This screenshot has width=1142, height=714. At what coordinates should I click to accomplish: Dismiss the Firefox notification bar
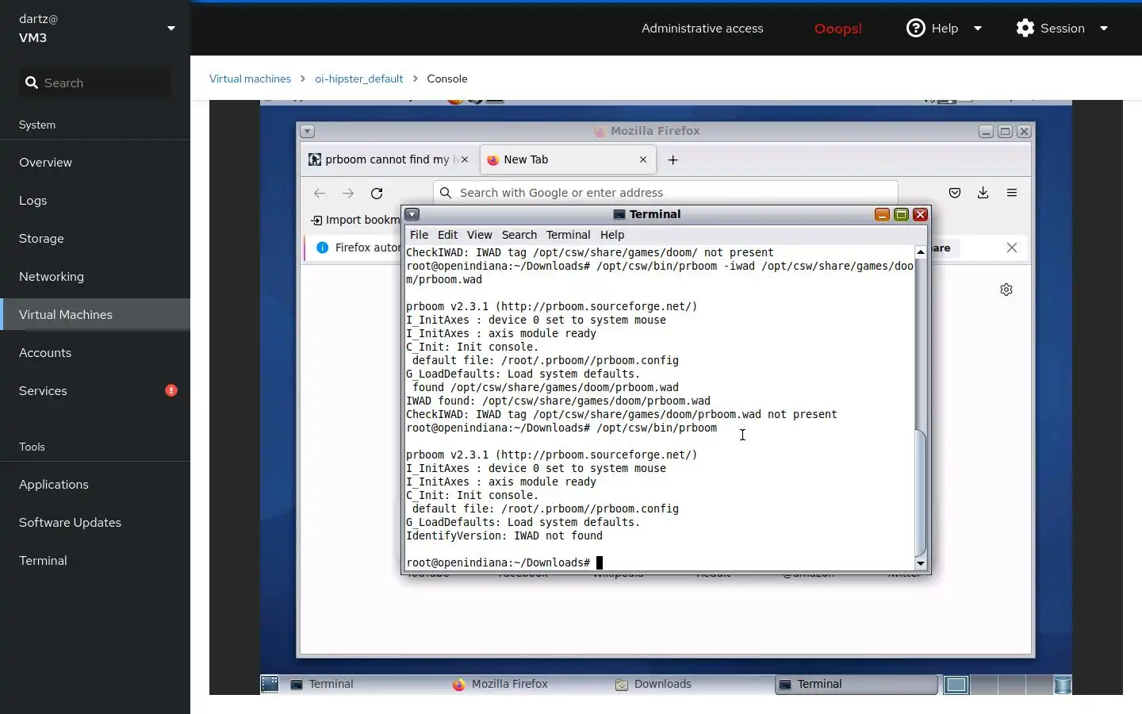tap(1012, 248)
